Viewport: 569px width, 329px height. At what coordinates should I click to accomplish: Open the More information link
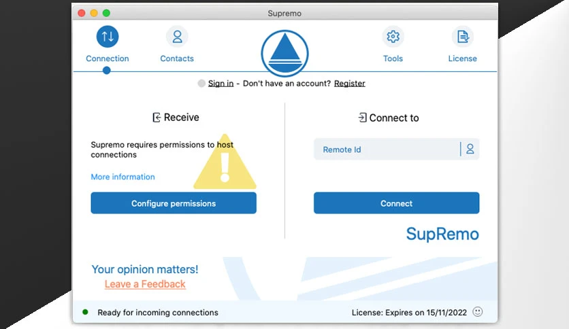(123, 177)
